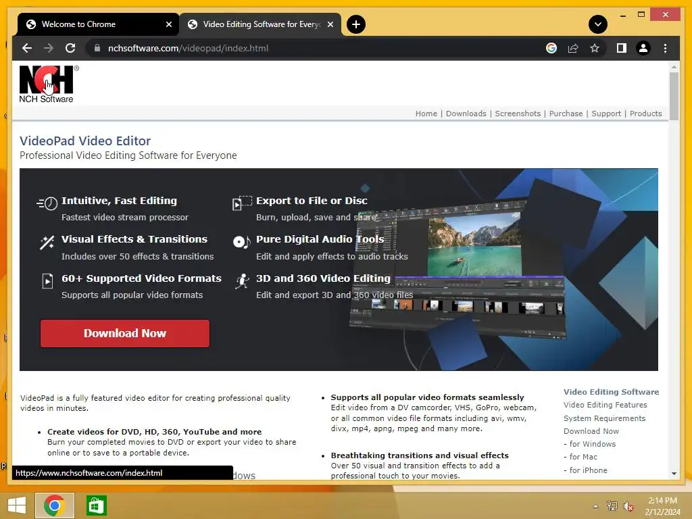Bookmark this page with star icon
692x519 pixels.
595,48
